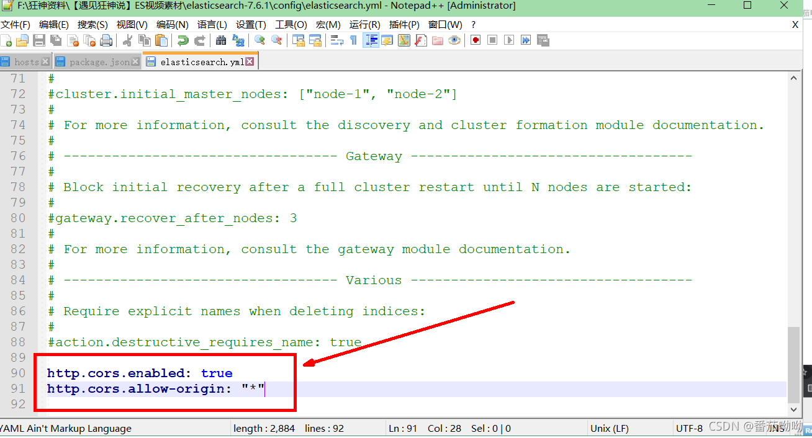Toggle show all characters pilcrow icon

353,41
